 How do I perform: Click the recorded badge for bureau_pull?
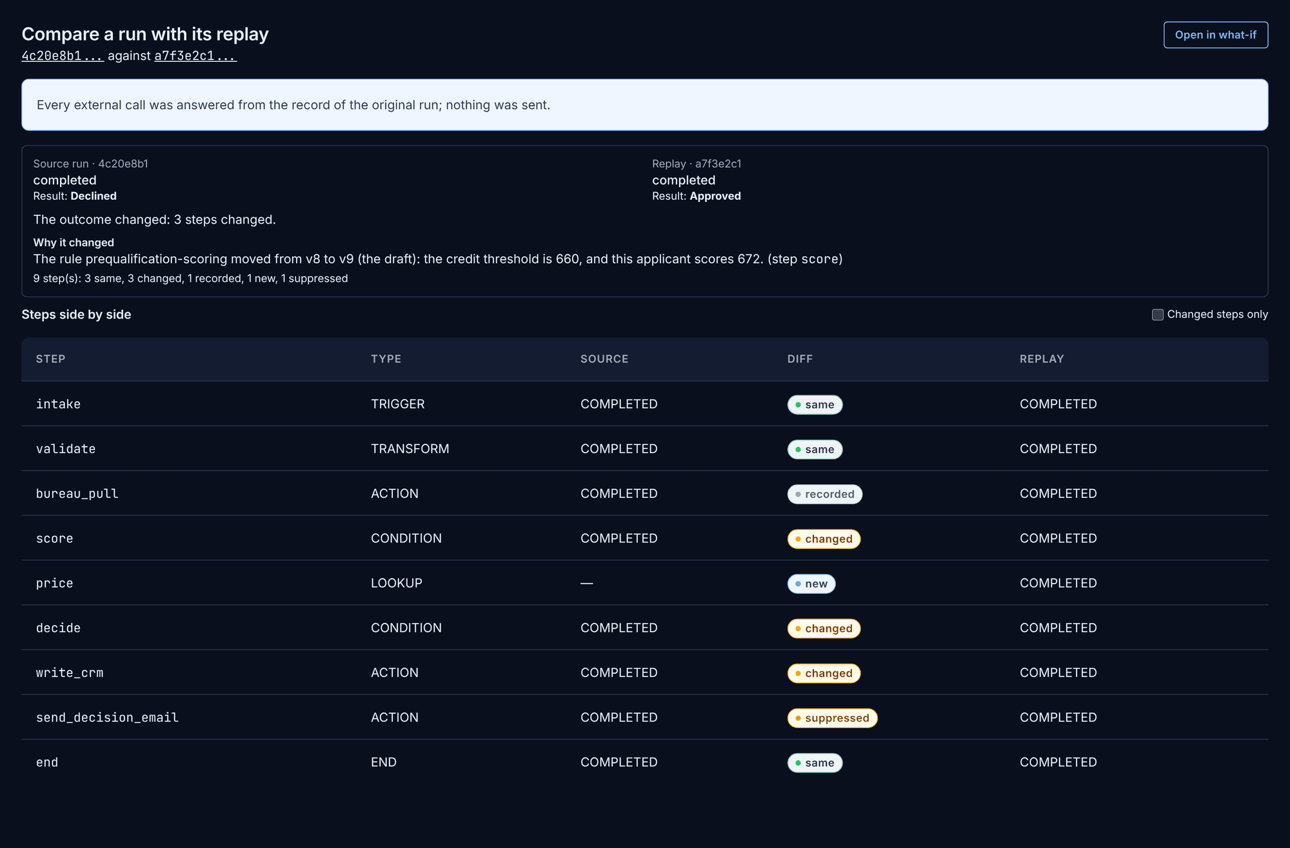point(824,494)
